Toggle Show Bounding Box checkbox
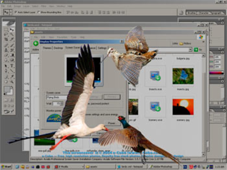 coord(39,12)
